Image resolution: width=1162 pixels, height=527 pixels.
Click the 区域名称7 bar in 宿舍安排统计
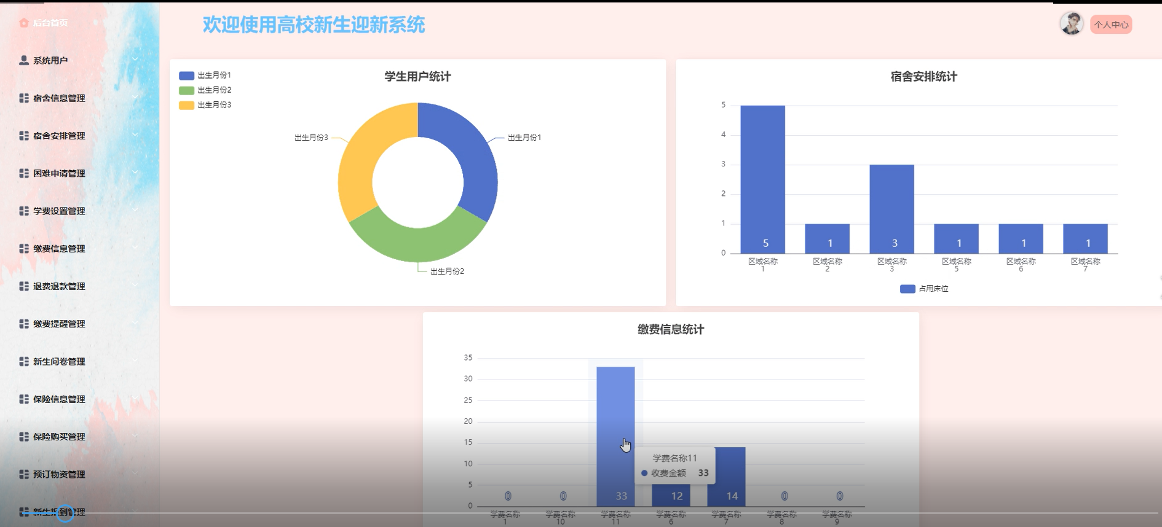pos(1085,238)
